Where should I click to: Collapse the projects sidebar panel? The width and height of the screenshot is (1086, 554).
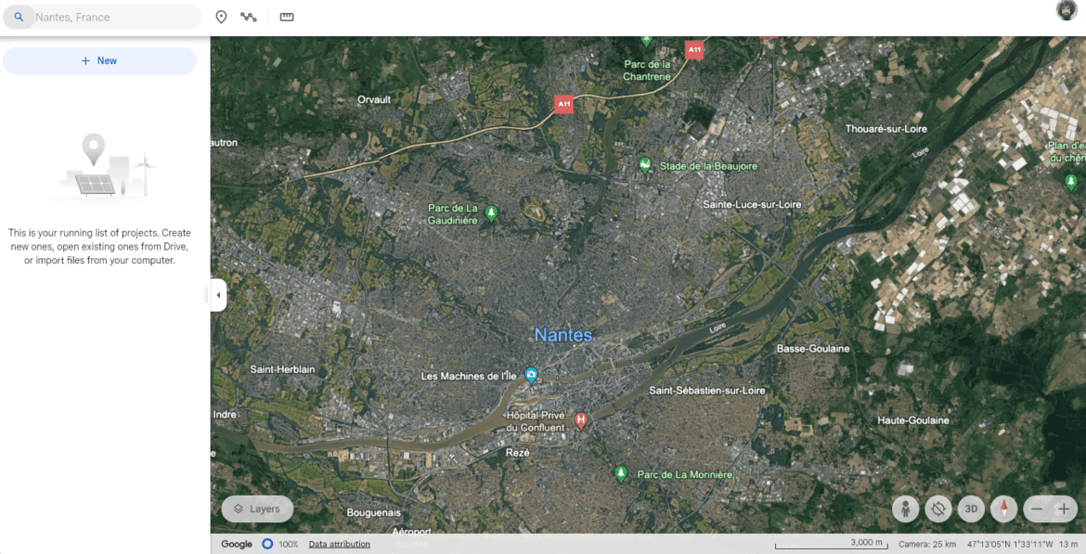click(x=217, y=294)
